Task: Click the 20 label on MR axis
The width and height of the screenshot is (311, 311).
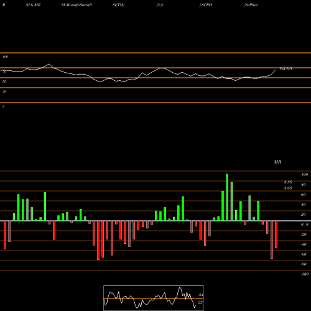Action: [304, 215]
